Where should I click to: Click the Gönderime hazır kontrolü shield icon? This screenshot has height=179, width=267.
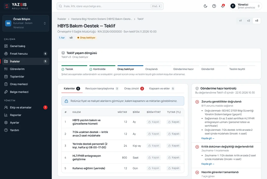(197, 88)
